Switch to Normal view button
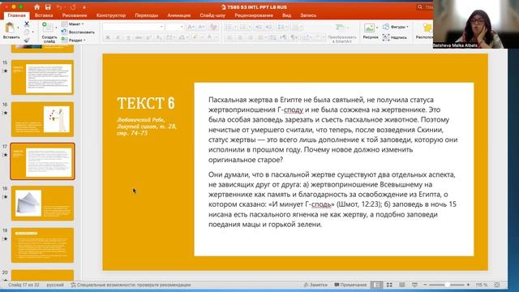This screenshot has width=519, height=292. point(376,285)
